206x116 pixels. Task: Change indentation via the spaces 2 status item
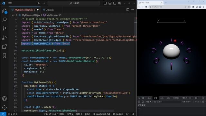tap(70, 114)
